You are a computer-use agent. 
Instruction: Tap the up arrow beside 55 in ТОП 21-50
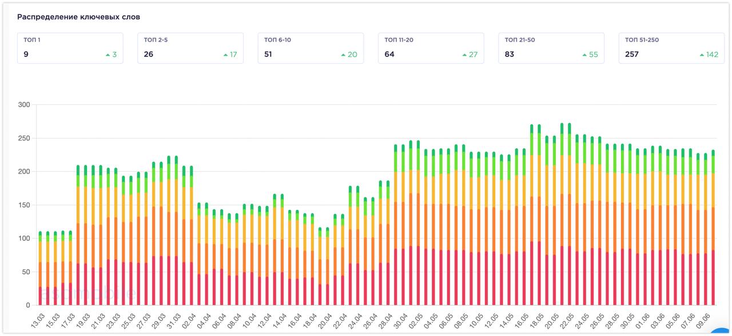click(x=584, y=55)
